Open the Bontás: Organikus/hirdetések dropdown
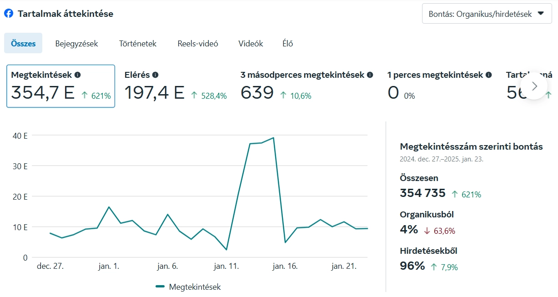This screenshot has width=558, height=297. pyautogui.click(x=487, y=14)
